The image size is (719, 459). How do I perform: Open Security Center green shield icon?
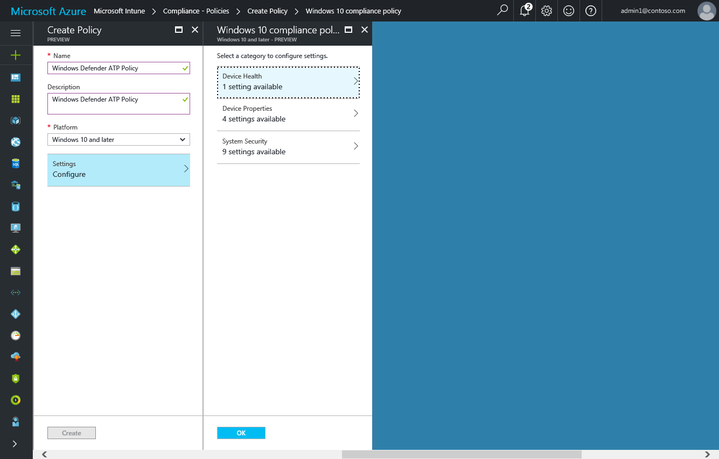point(16,378)
